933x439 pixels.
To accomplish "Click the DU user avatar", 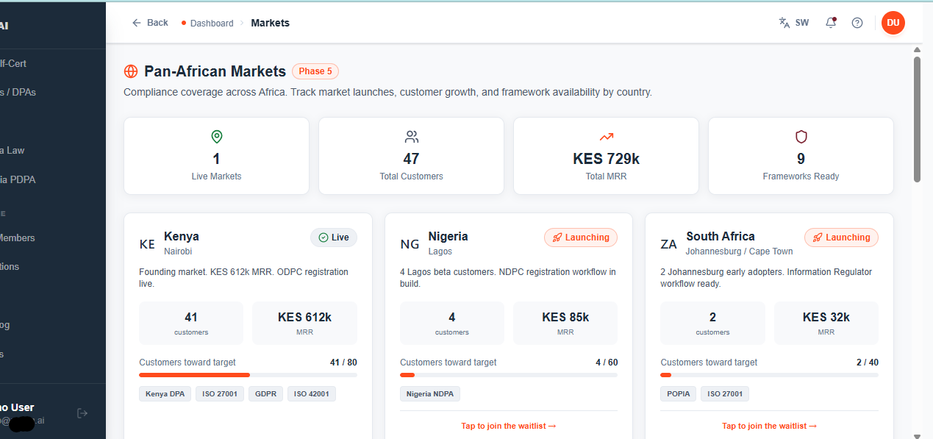I will [893, 23].
